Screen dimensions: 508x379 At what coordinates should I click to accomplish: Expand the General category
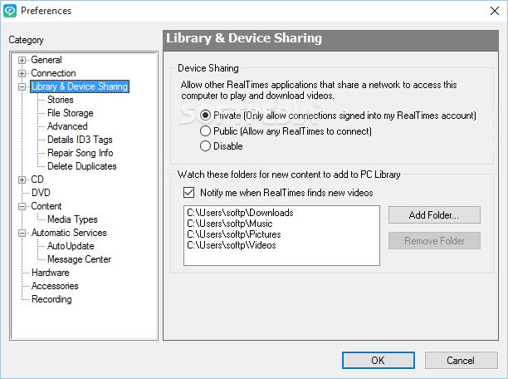click(x=22, y=60)
